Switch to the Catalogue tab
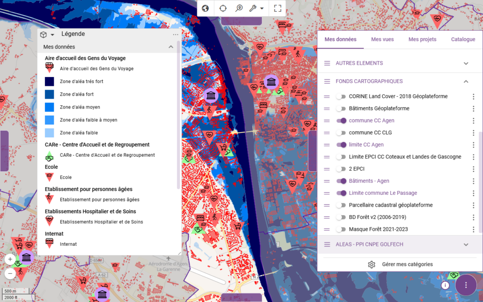The height and width of the screenshot is (302, 483). click(x=463, y=40)
